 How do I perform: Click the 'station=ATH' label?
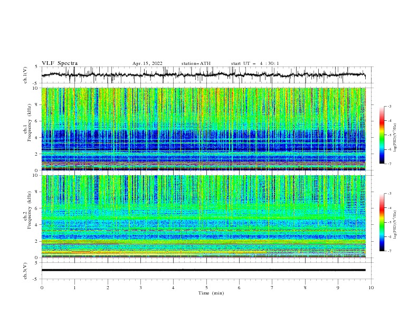click(196, 63)
